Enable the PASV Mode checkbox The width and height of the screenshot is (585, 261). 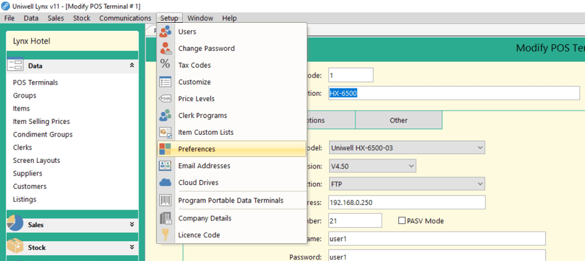[402, 221]
